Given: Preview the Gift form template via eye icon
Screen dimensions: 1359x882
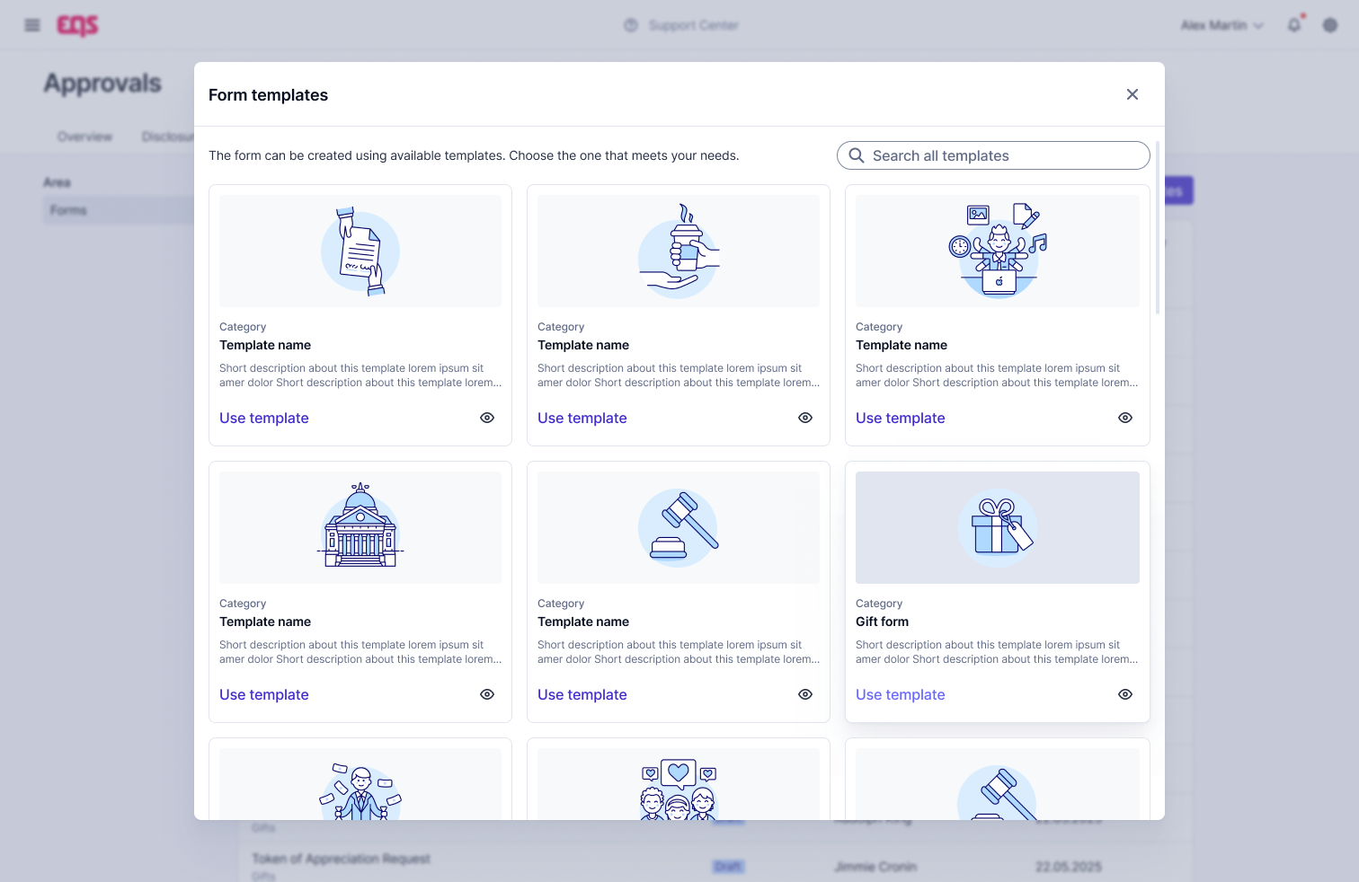Looking at the screenshot, I should 1125,694.
